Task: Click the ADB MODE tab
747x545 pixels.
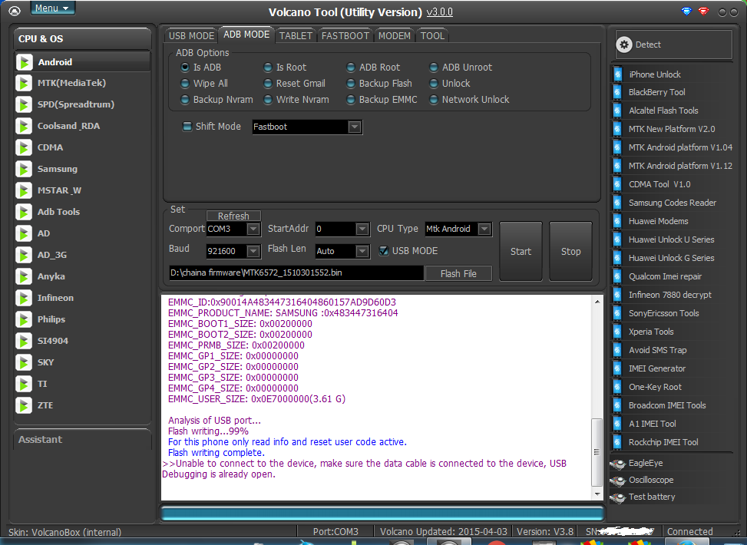Action: pyautogui.click(x=246, y=35)
